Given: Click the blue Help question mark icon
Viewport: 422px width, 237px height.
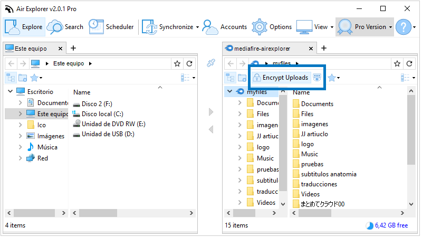Looking at the screenshot, I should point(404,27).
